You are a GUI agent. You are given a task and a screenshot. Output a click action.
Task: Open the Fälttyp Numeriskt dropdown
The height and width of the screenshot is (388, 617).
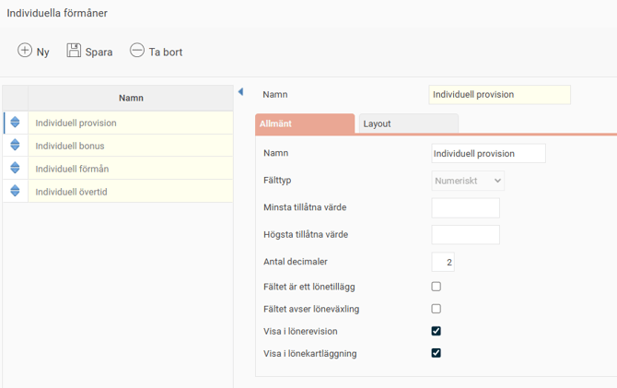tap(468, 181)
